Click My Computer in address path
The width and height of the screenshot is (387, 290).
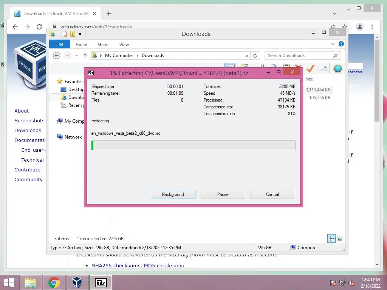click(119, 56)
